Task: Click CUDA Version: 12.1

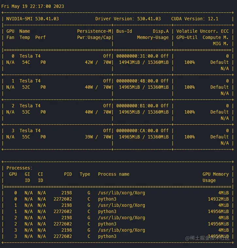Action: 195,19
